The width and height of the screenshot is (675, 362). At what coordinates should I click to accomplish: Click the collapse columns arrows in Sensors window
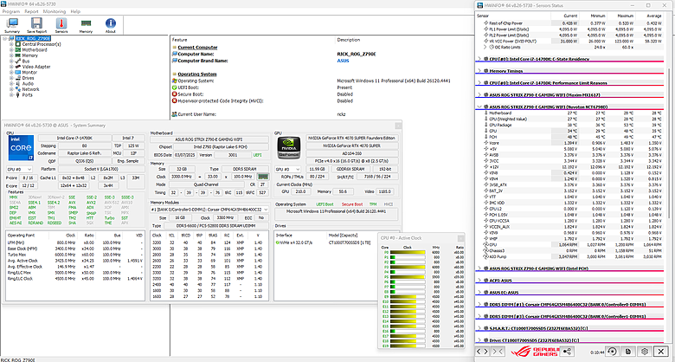(498, 352)
